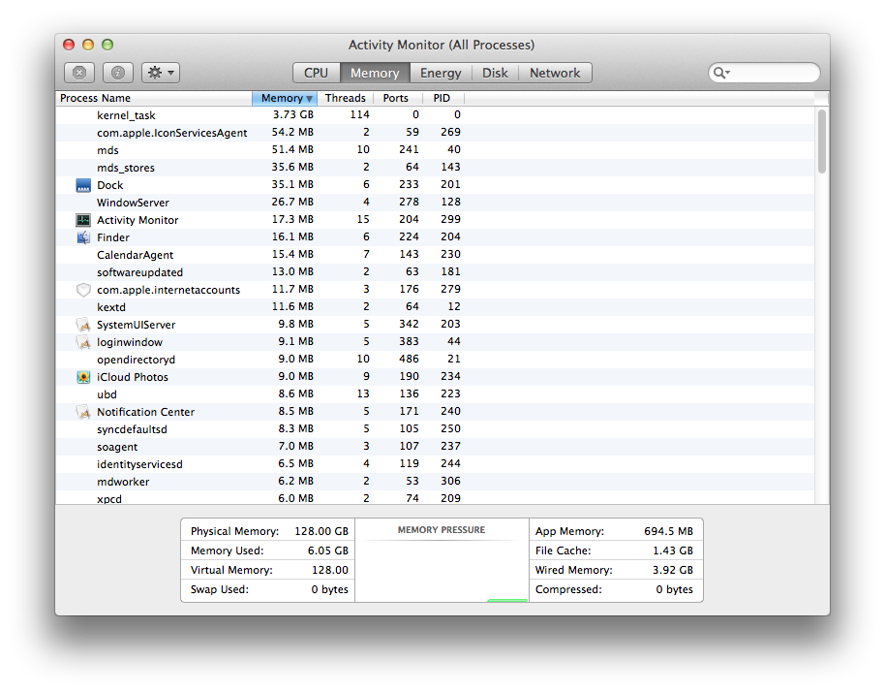The width and height of the screenshot is (885, 692).
Task: Select the kextd process row
Action: pos(435,307)
